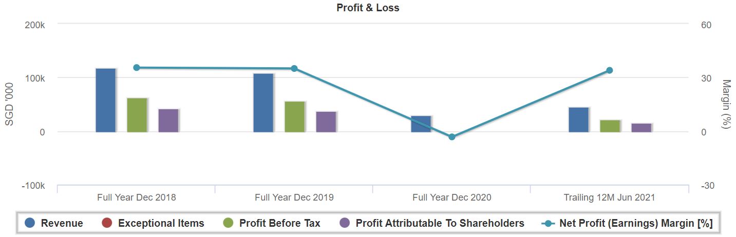Click the blue Revenue legend circle
Image resolution: width=736 pixels, height=237 pixels.
coord(30,223)
